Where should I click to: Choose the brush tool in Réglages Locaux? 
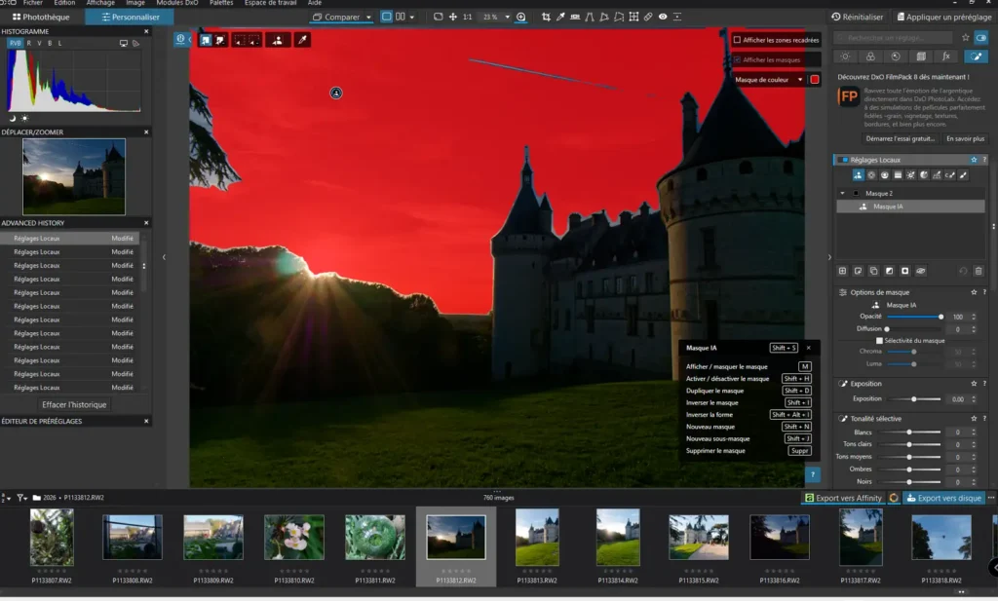[963, 175]
